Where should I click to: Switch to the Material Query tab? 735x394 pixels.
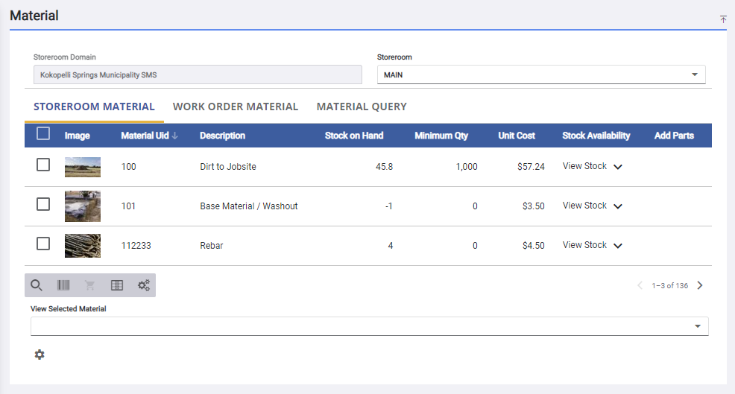pos(362,107)
